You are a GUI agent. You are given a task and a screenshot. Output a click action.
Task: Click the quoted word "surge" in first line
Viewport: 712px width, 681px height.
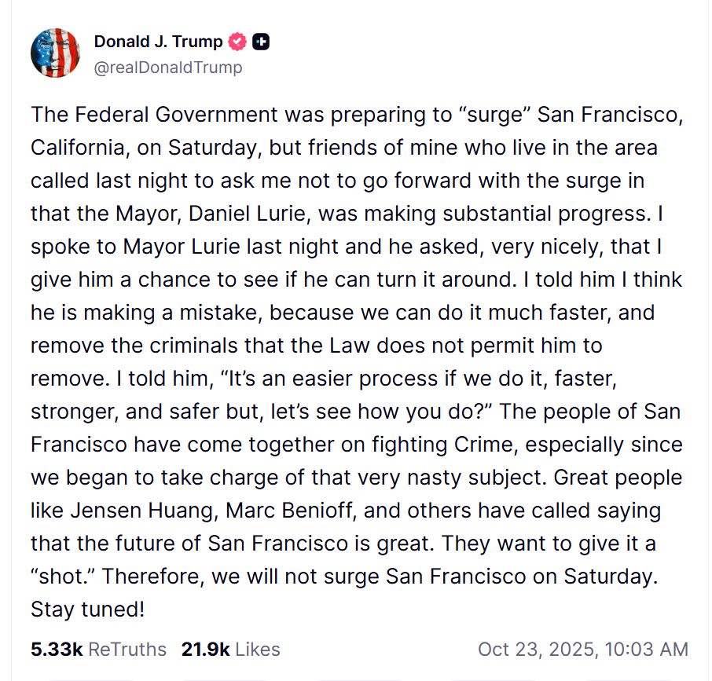[x=494, y=114]
